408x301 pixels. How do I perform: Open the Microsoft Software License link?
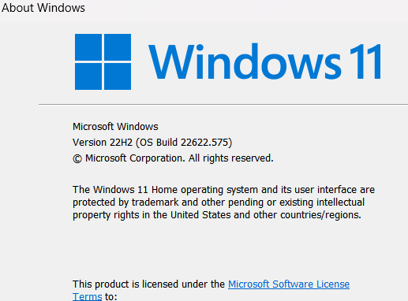[x=289, y=284]
